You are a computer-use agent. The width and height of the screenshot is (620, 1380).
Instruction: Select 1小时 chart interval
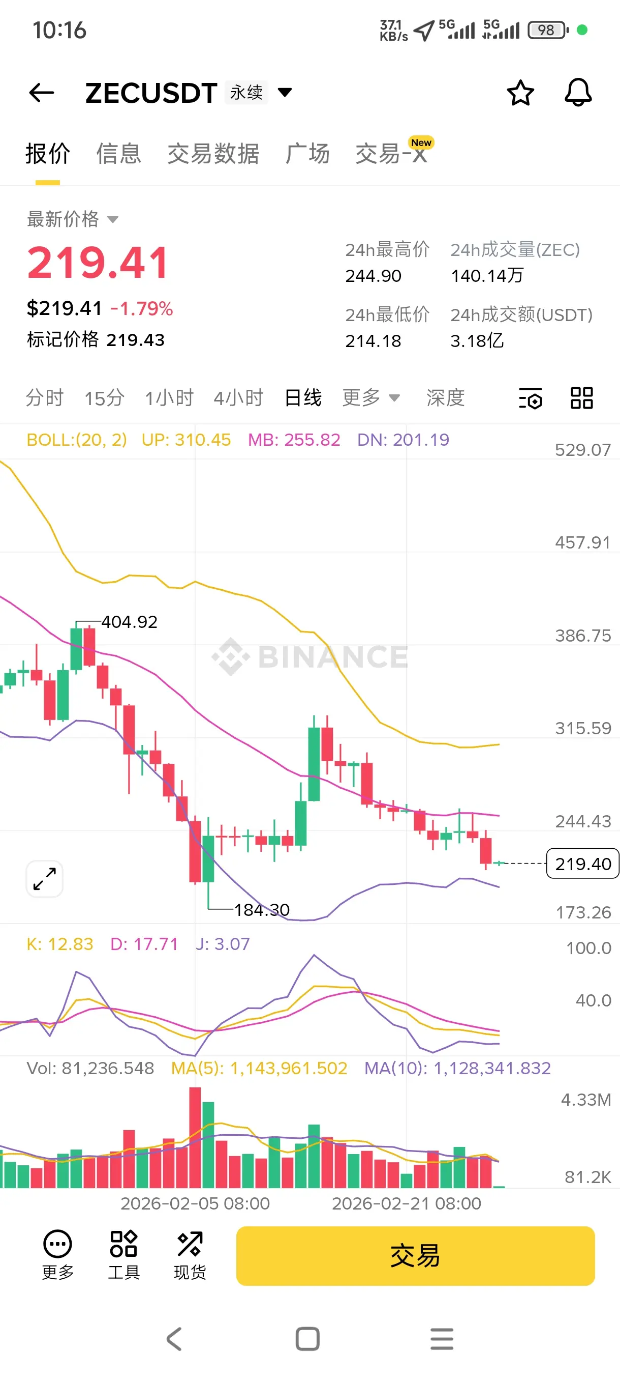[x=169, y=397]
